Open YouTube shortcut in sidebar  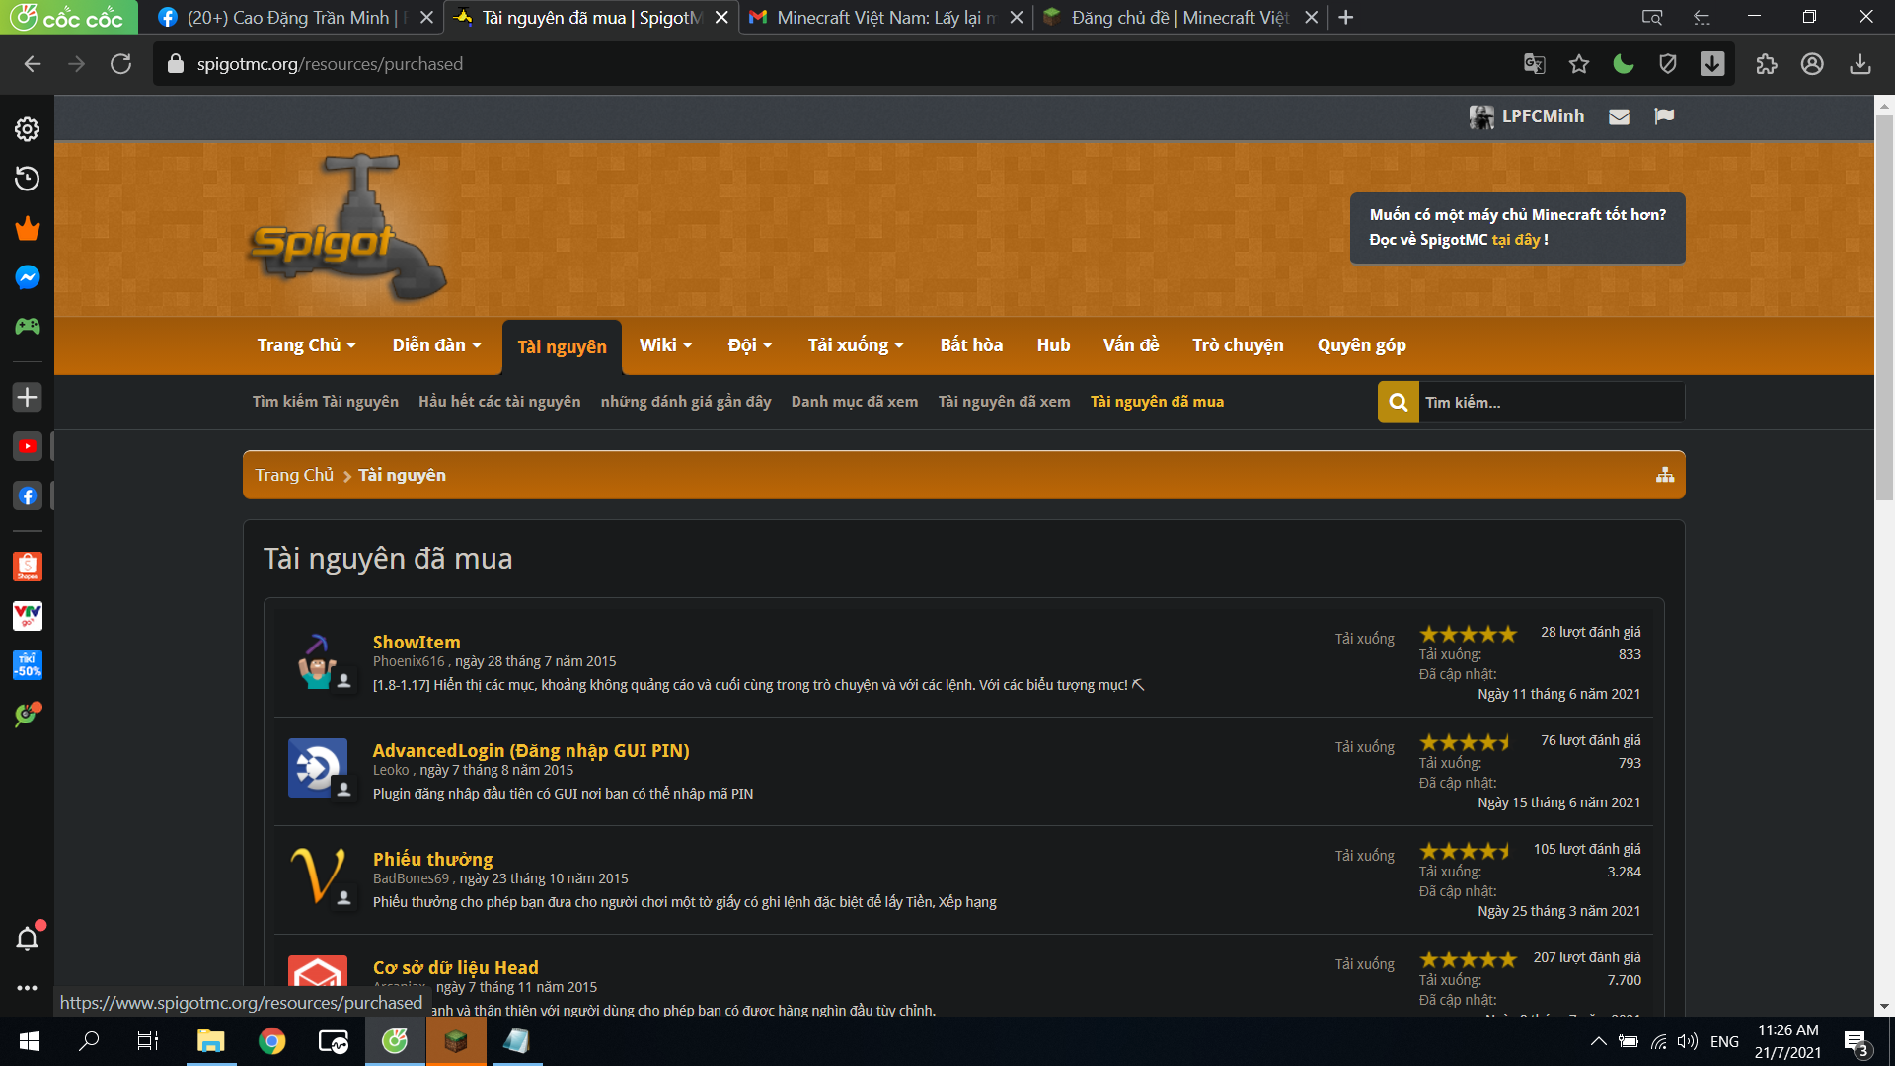pos(27,446)
